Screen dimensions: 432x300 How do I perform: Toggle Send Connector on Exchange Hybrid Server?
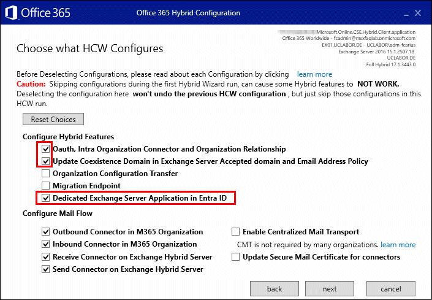tap(46, 269)
